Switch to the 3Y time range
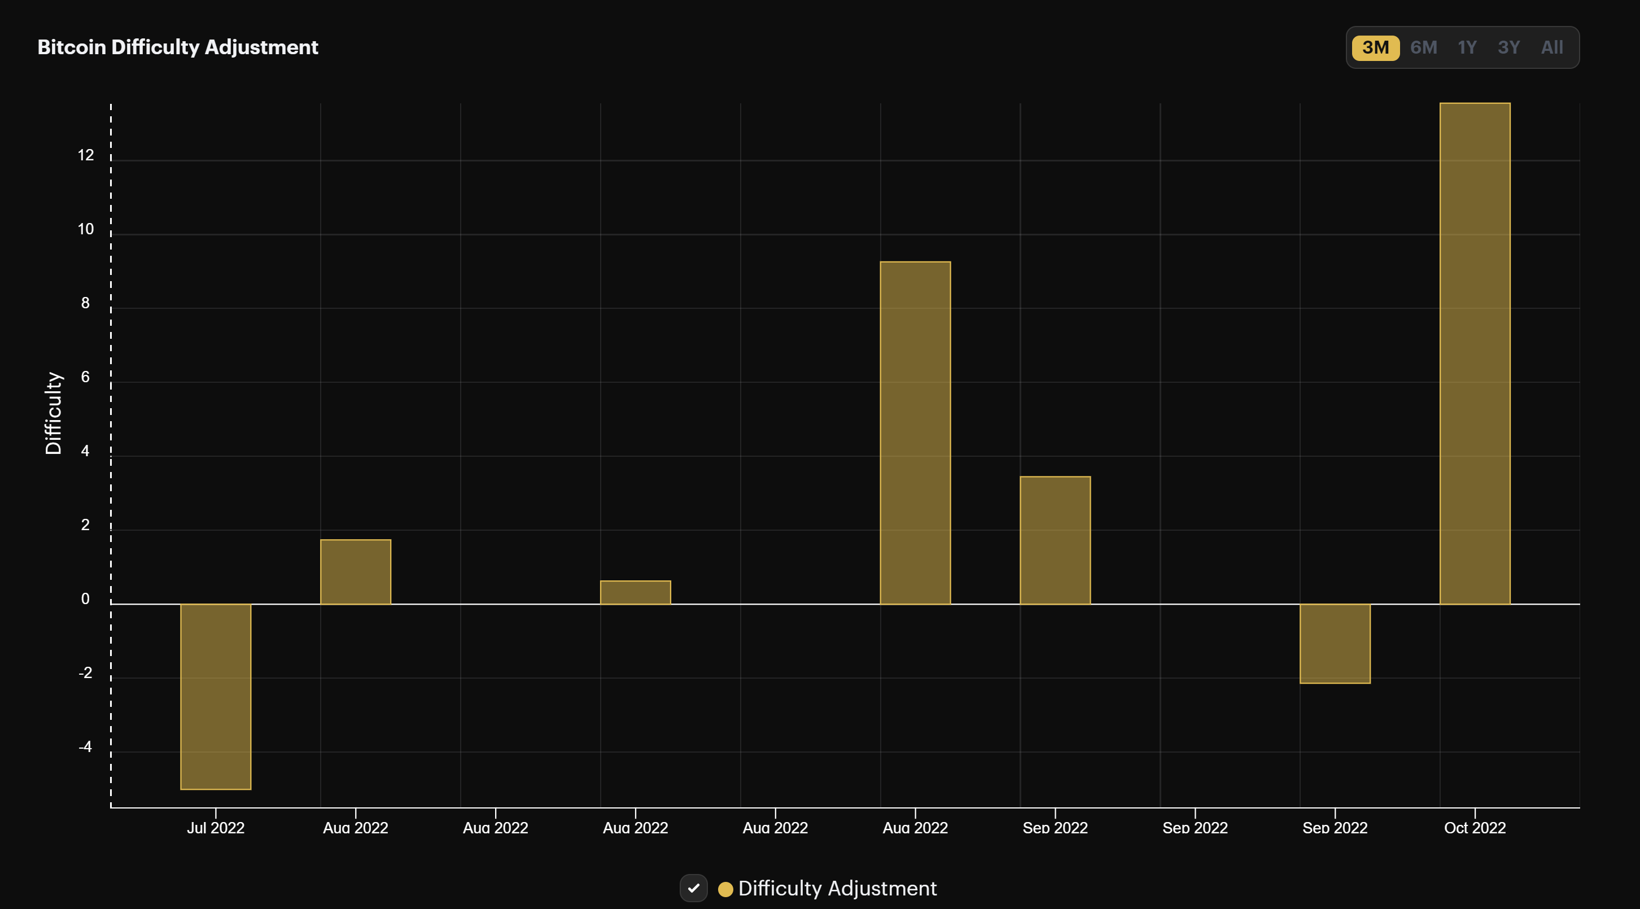The height and width of the screenshot is (909, 1640). click(1509, 47)
